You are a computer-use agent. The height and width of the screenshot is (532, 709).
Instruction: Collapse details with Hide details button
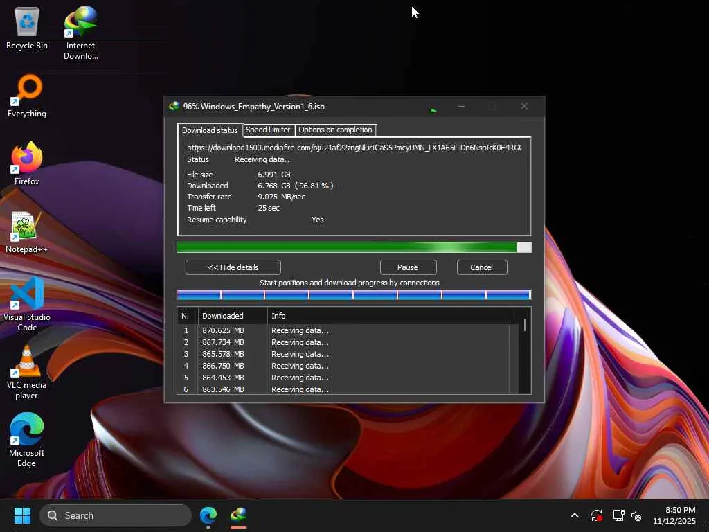point(233,267)
